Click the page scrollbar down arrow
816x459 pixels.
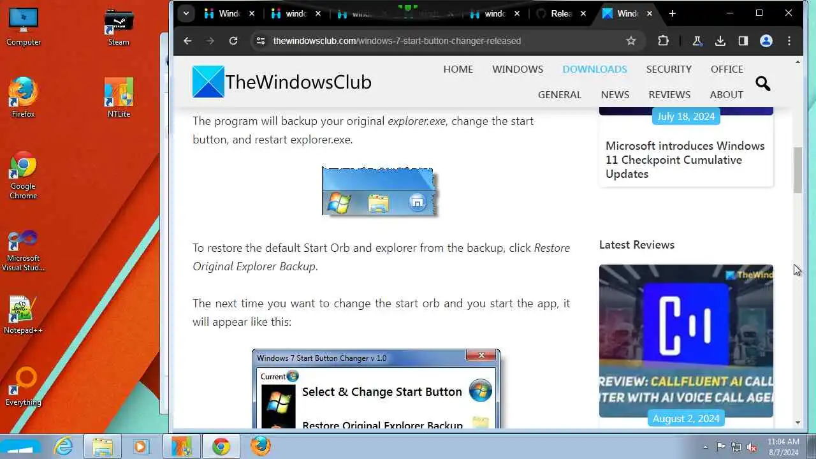click(798, 422)
